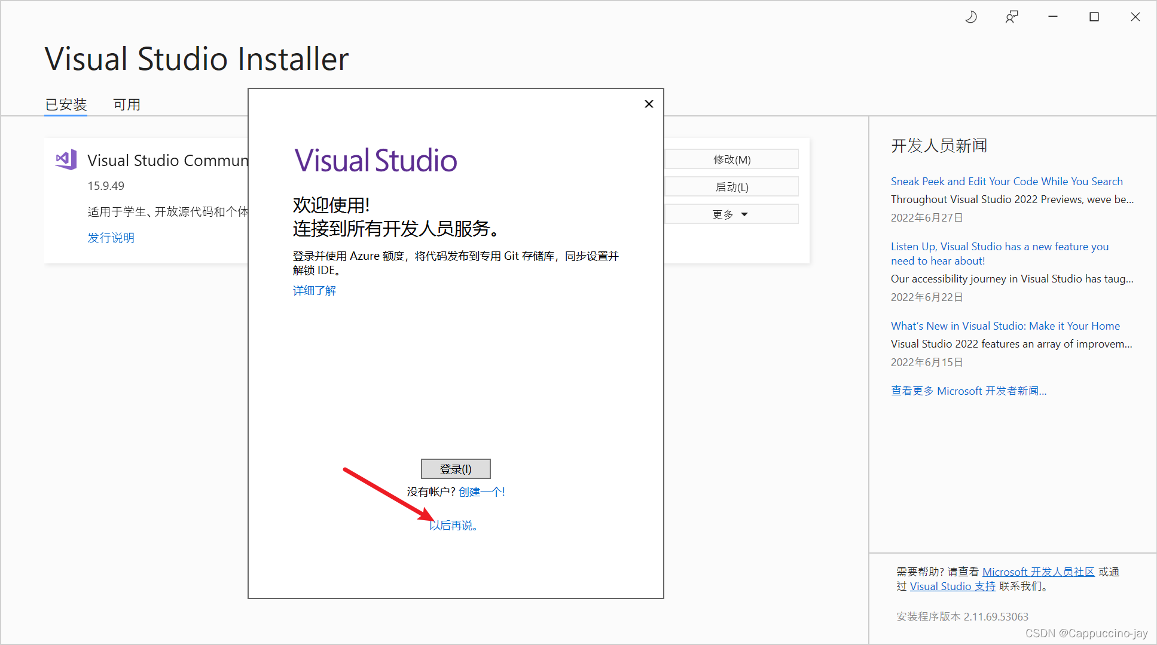Image resolution: width=1157 pixels, height=645 pixels.
Task: Click the date 2022年6月27日
Action: [927, 218]
